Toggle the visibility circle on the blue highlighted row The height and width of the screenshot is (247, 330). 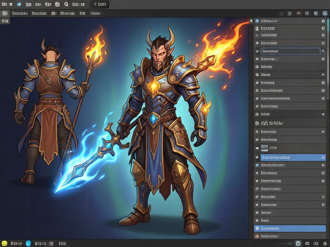pos(323,158)
